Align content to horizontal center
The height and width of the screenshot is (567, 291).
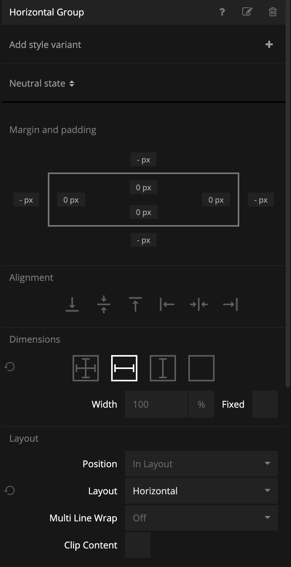pyautogui.click(x=199, y=304)
